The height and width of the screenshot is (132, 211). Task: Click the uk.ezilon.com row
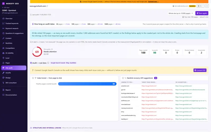point(164,86)
